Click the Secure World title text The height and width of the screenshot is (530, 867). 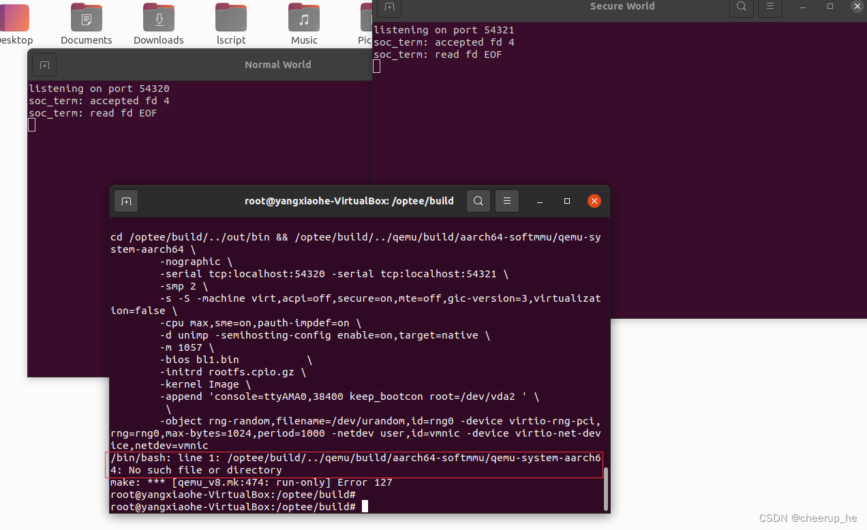(622, 6)
